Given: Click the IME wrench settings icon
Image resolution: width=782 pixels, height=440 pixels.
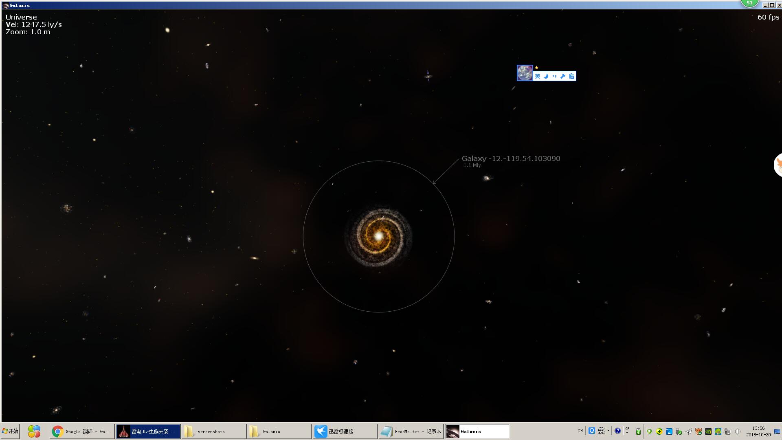Looking at the screenshot, I should tap(563, 76).
